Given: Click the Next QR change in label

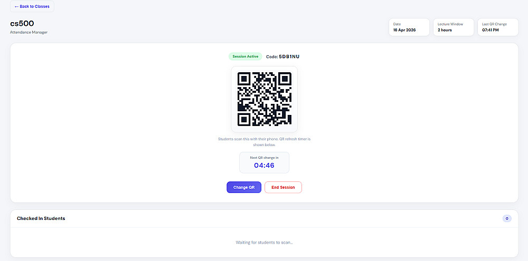Looking at the screenshot, I should tap(264, 157).
